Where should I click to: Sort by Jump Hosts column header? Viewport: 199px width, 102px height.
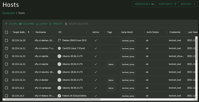tap(127, 32)
